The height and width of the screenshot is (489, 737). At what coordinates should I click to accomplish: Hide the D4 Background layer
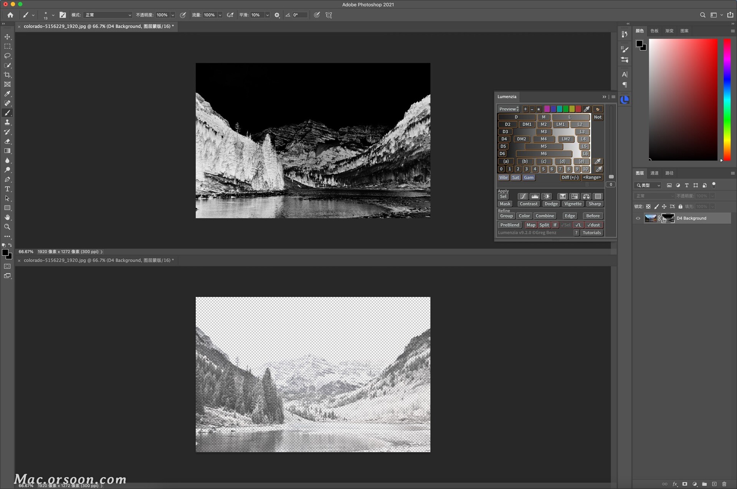pos(638,218)
